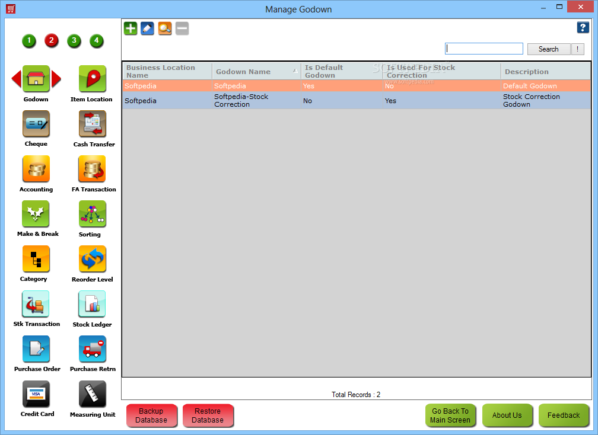Switch to page 3 green circle
Viewport: 598px width, 435px height.
[x=74, y=40]
